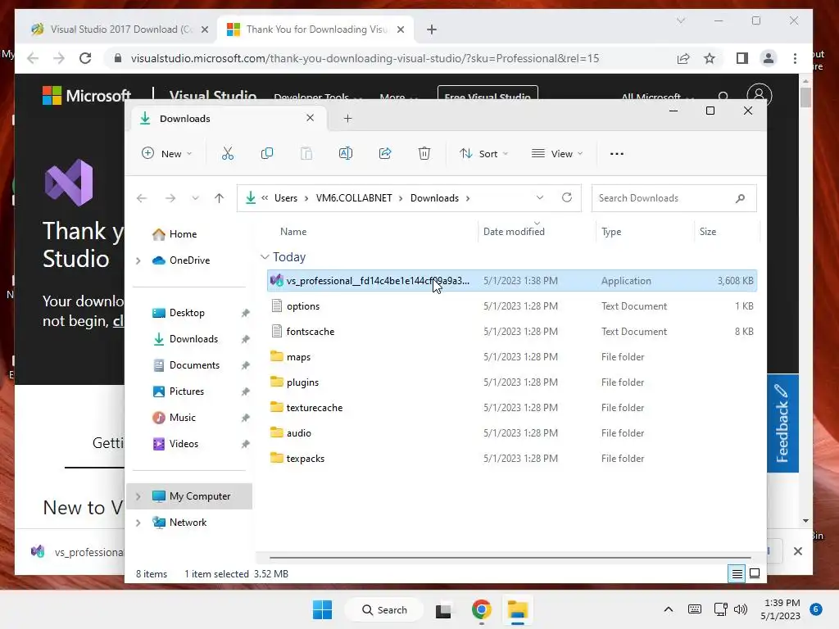The height and width of the screenshot is (629, 839).
Task: Close the Downloads Explorer tab
Action: pyautogui.click(x=310, y=118)
